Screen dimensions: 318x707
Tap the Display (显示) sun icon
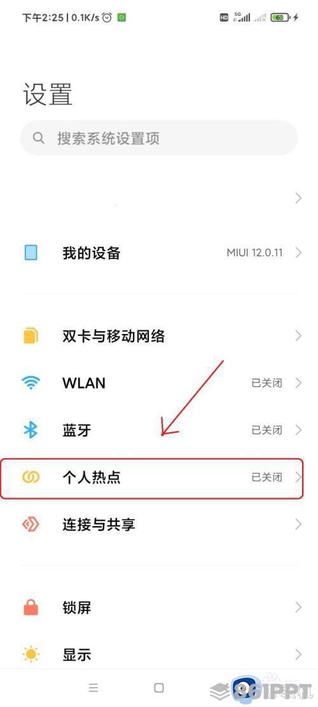point(31,654)
